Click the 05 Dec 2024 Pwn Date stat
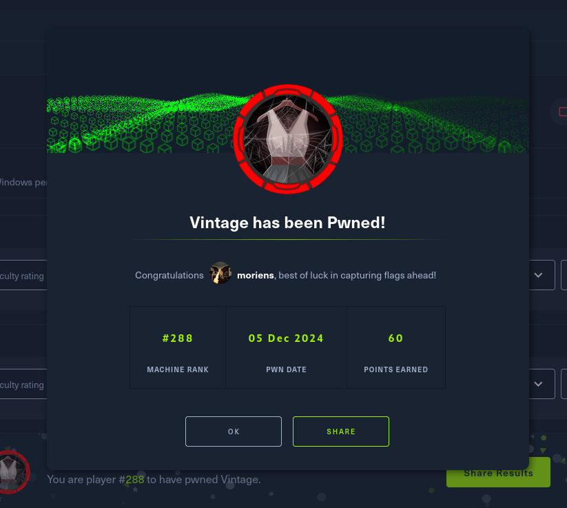This screenshot has height=508, width=567. (286, 347)
